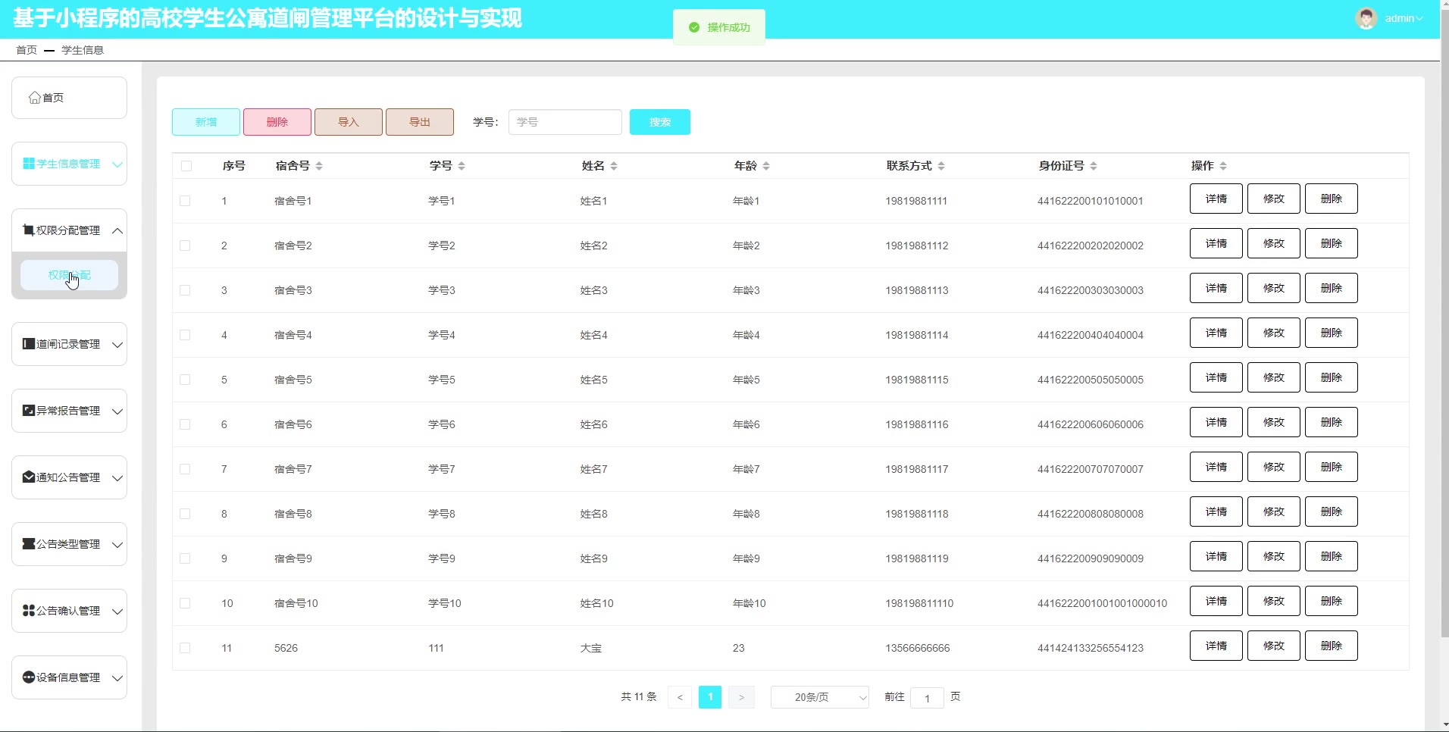Viewport: 1449px width, 732px height.
Task: Click the 新增 button
Action: pos(206,122)
